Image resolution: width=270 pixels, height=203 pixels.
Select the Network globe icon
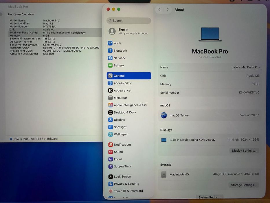[x=110, y=58]
